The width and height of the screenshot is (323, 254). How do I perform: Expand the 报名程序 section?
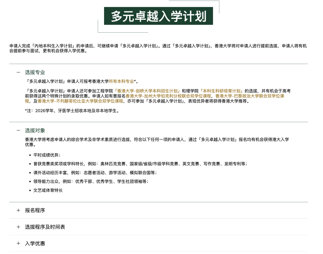click(35, 210)
